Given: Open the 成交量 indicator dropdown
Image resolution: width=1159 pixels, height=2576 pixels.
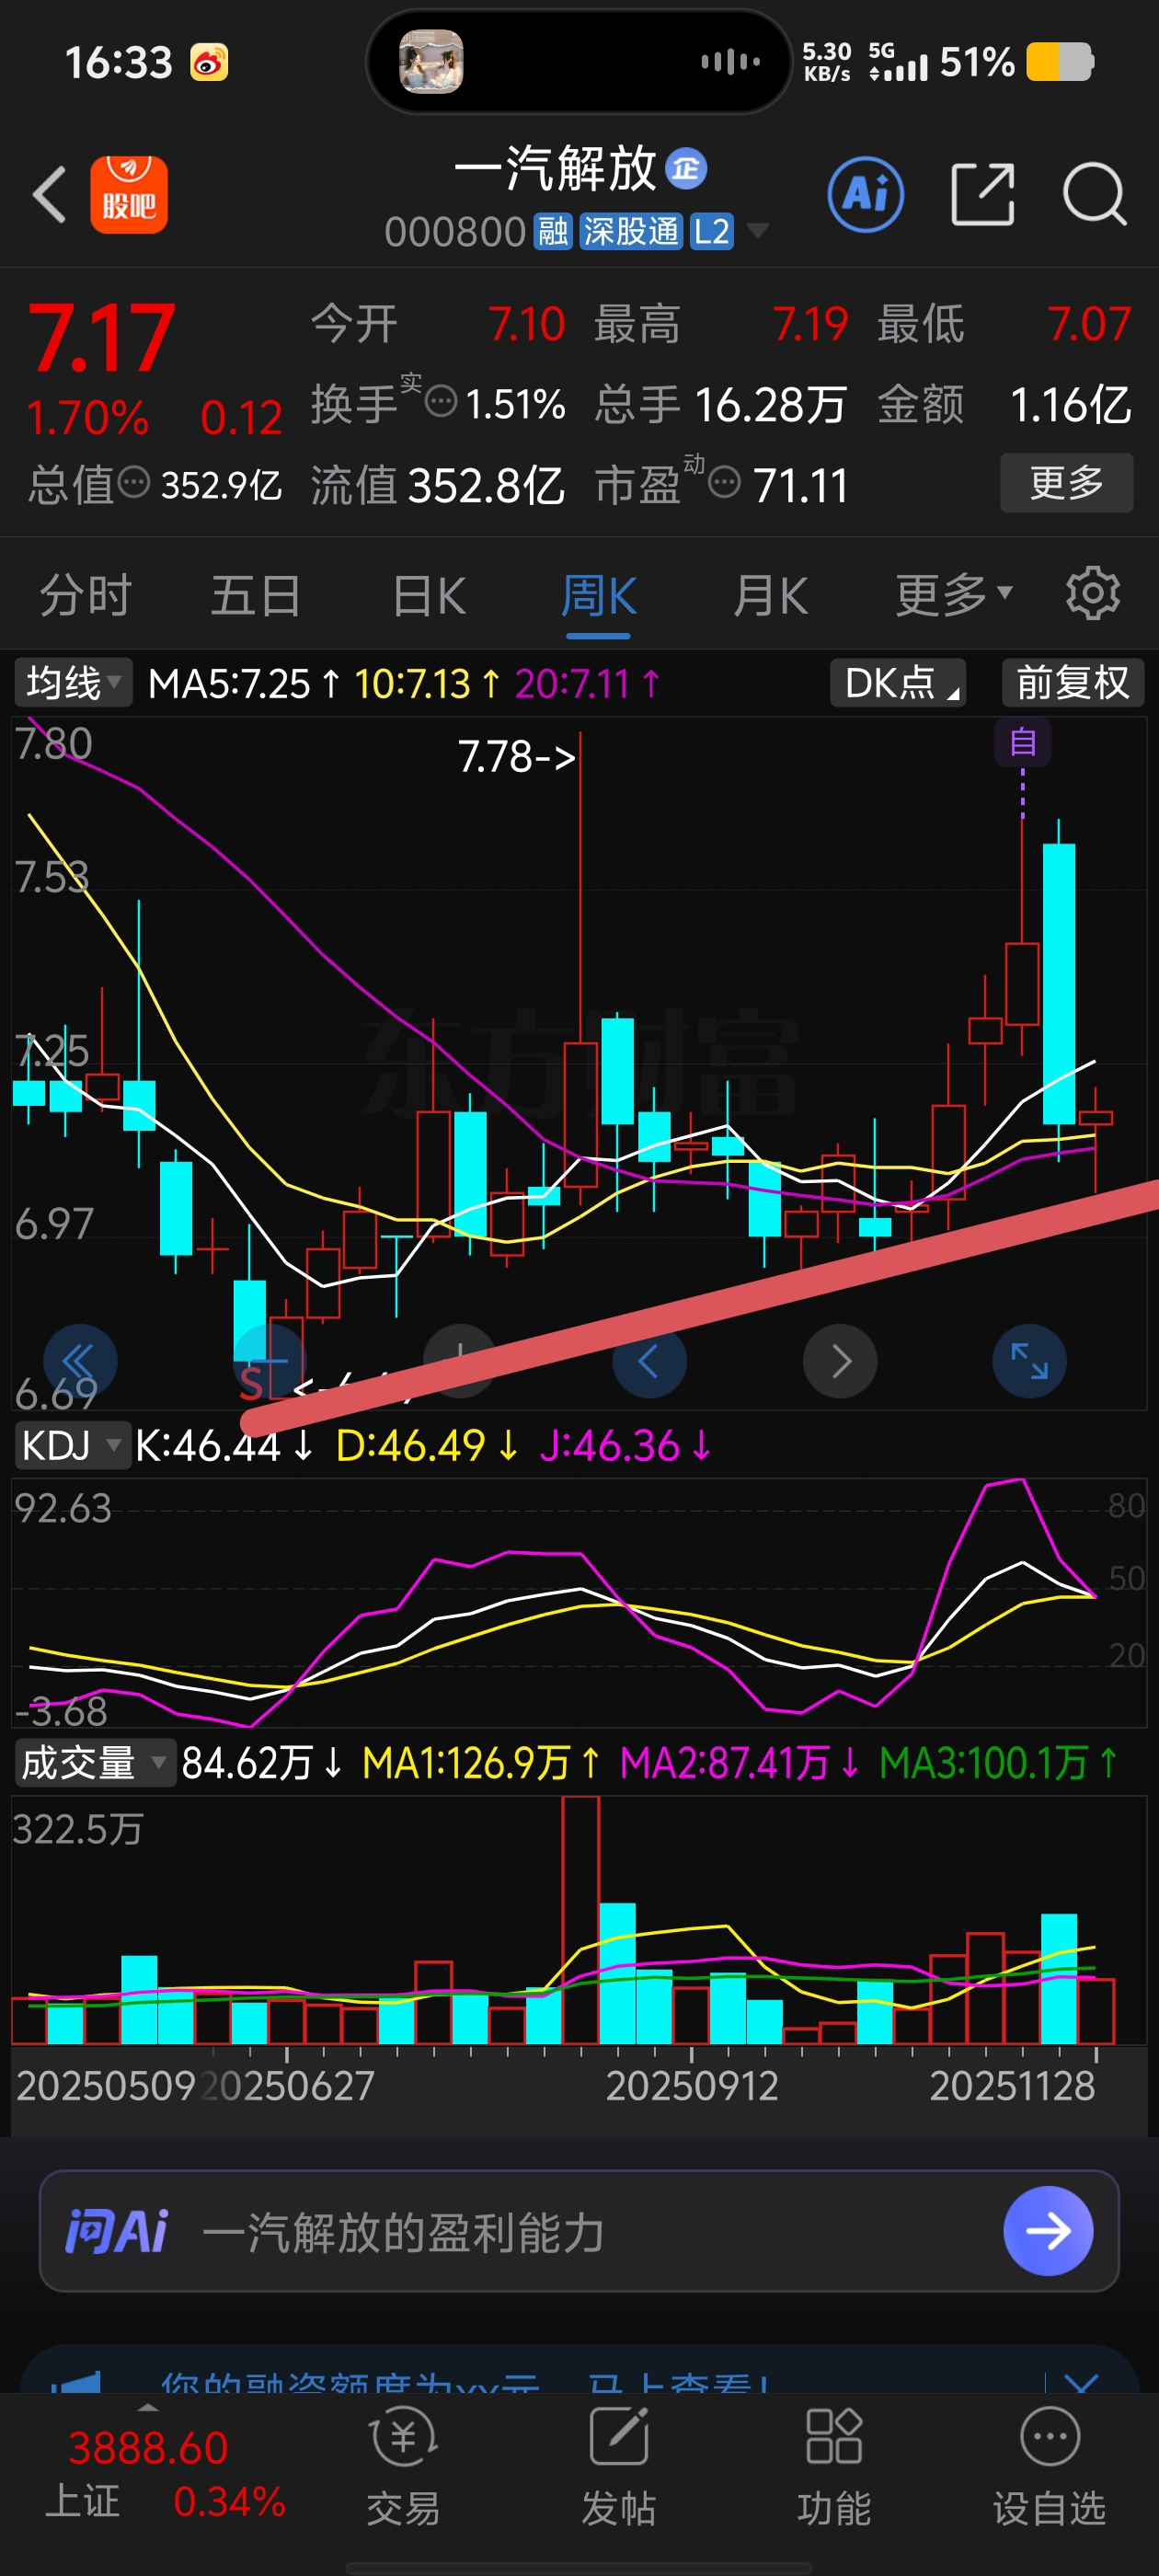Looking at the screenshot, I should coord(94,1763).
